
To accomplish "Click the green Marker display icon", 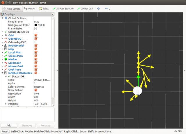I will pyautogui.click(x=6, y=59).
